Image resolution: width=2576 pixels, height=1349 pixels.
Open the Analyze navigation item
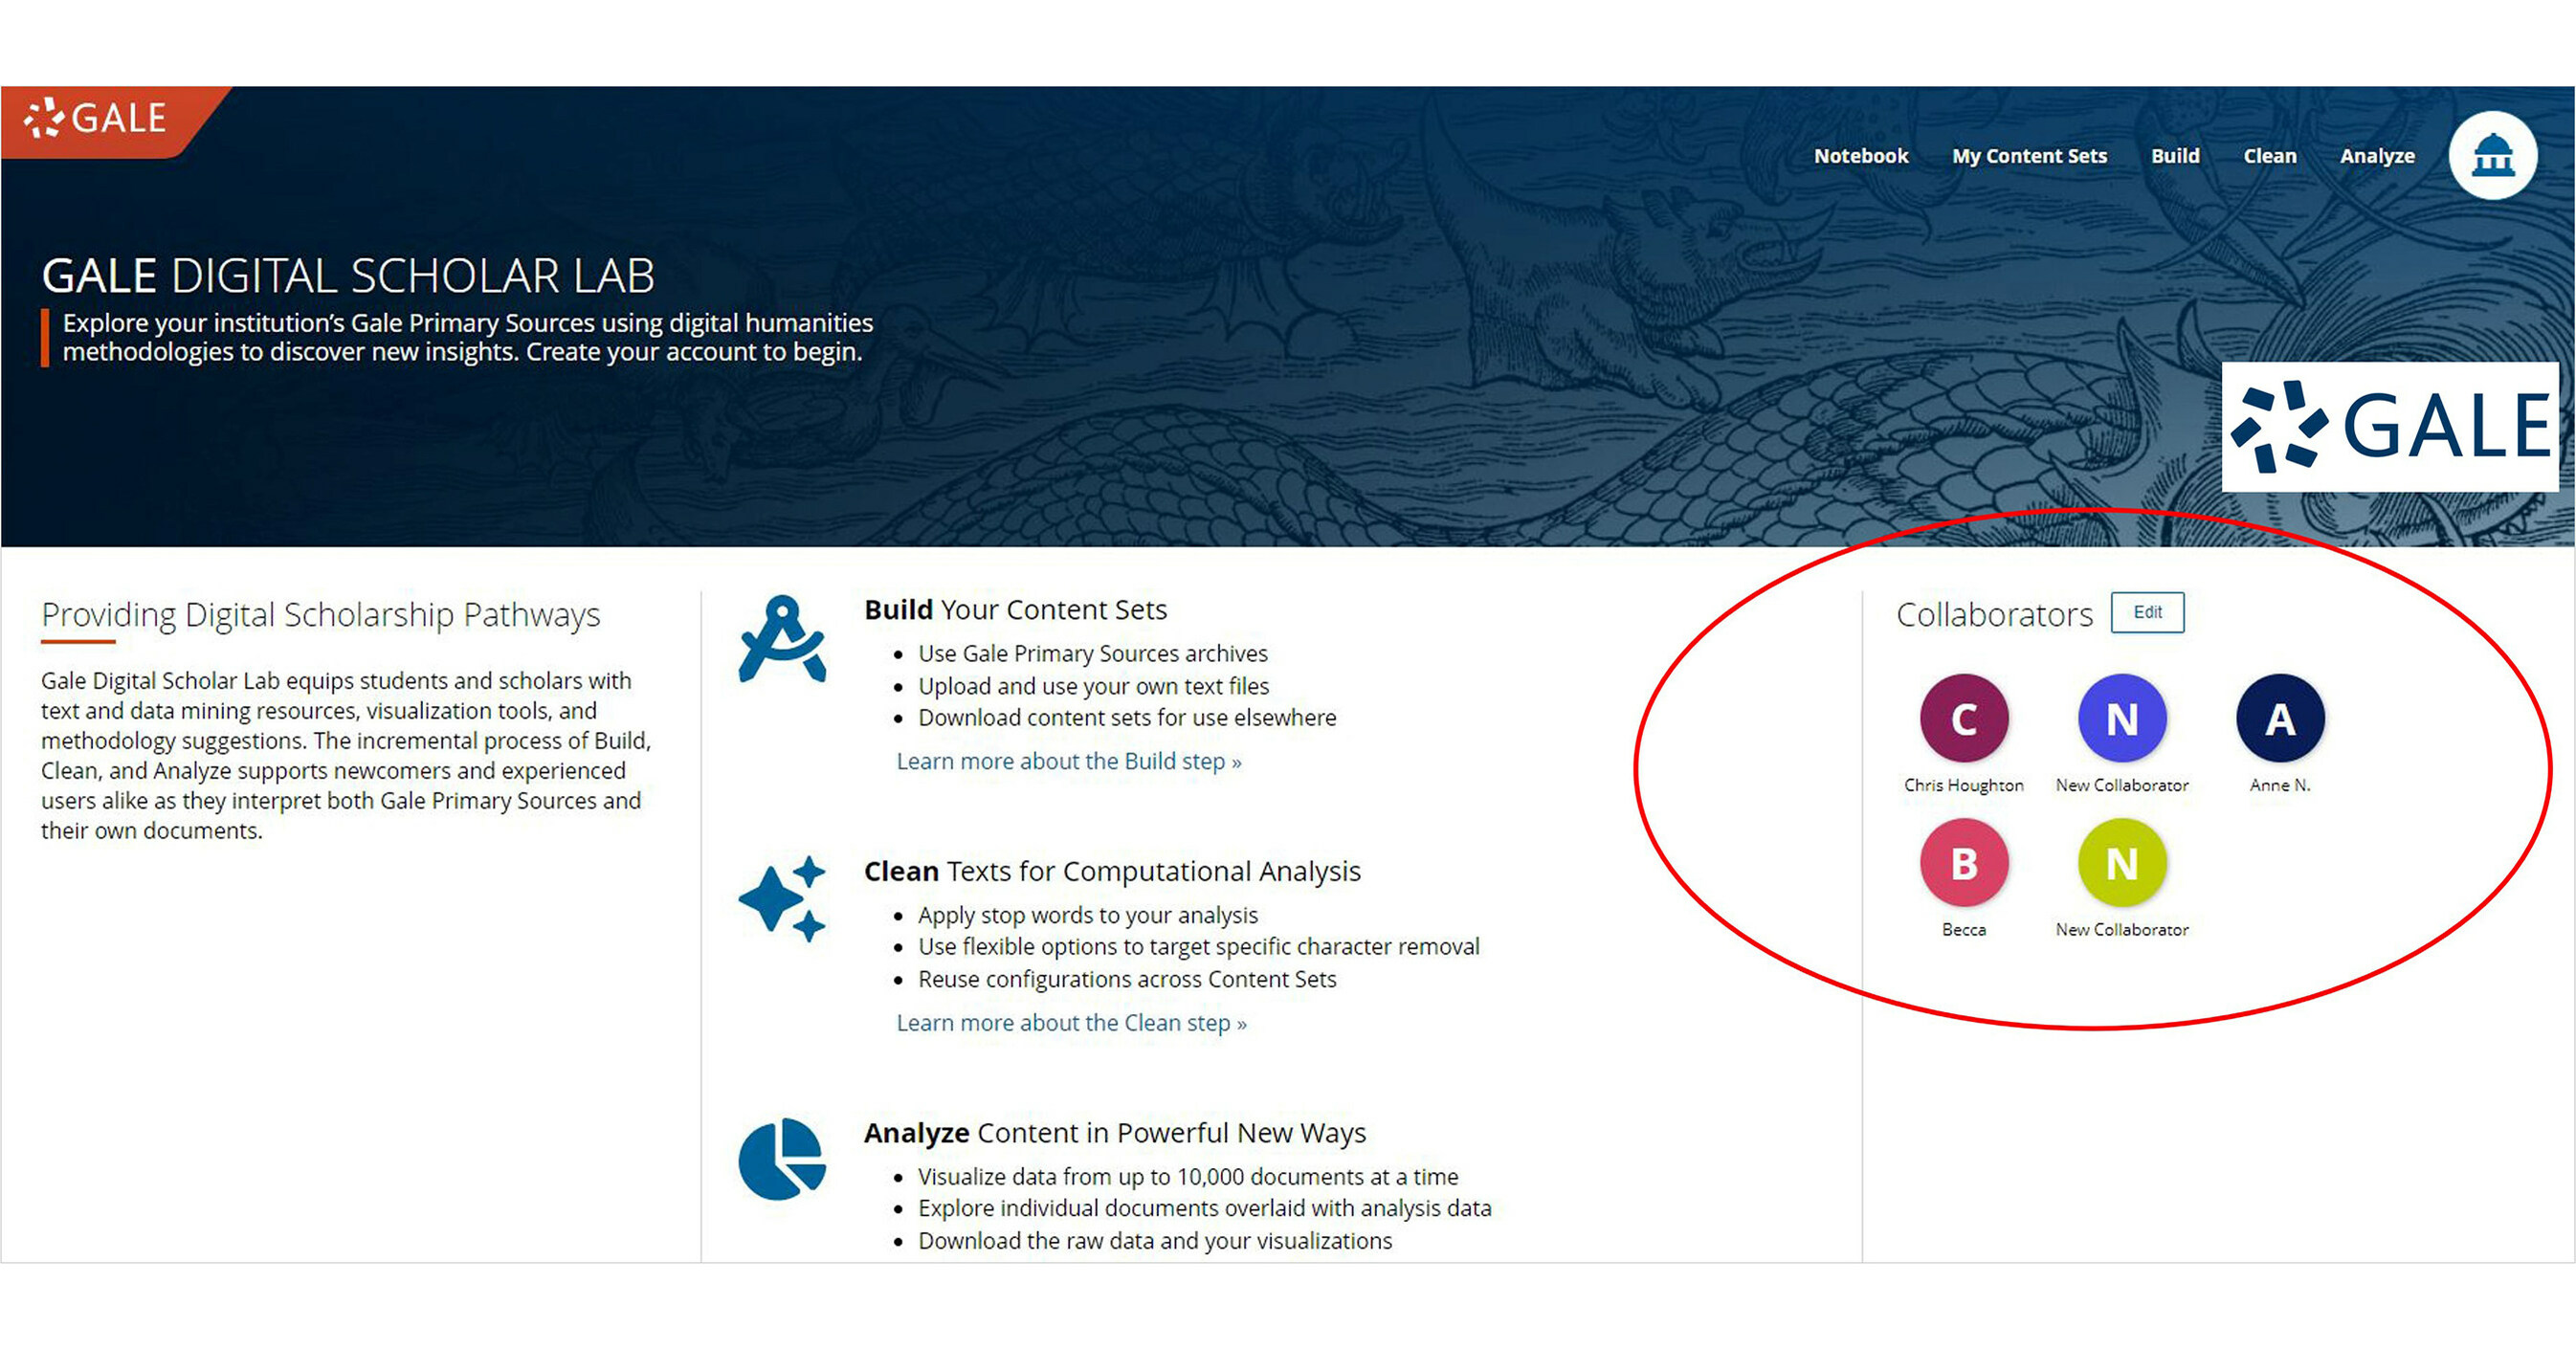tap(2377, 156)
